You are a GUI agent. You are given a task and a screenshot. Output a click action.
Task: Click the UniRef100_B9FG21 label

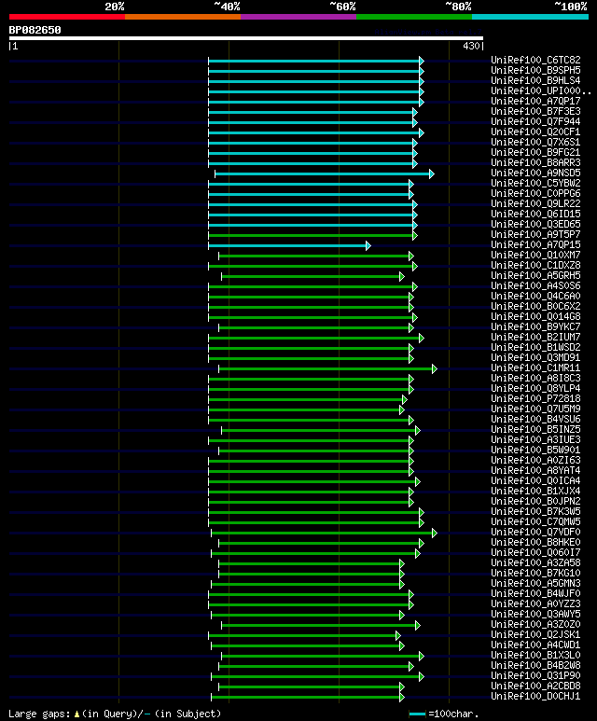click(x=535, y=153)
